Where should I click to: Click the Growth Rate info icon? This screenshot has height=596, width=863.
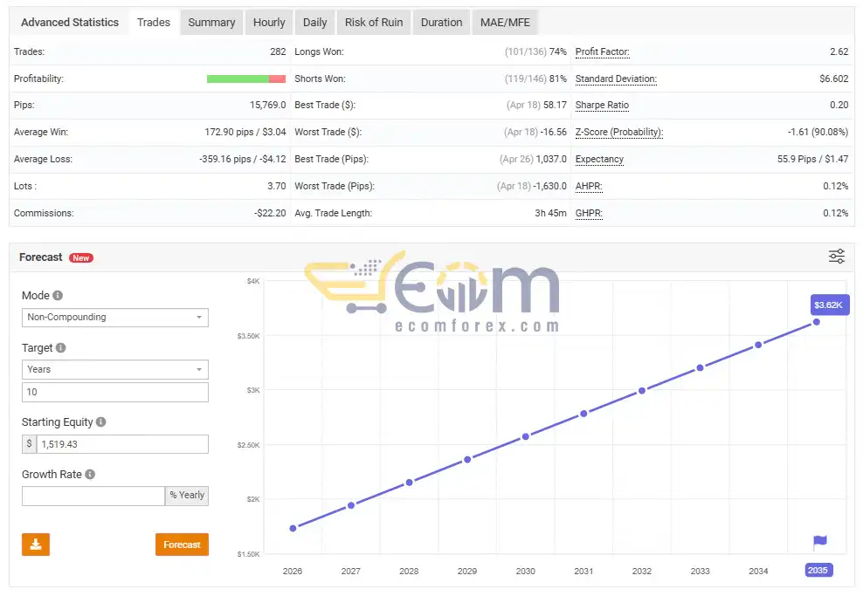pos(90,474)
